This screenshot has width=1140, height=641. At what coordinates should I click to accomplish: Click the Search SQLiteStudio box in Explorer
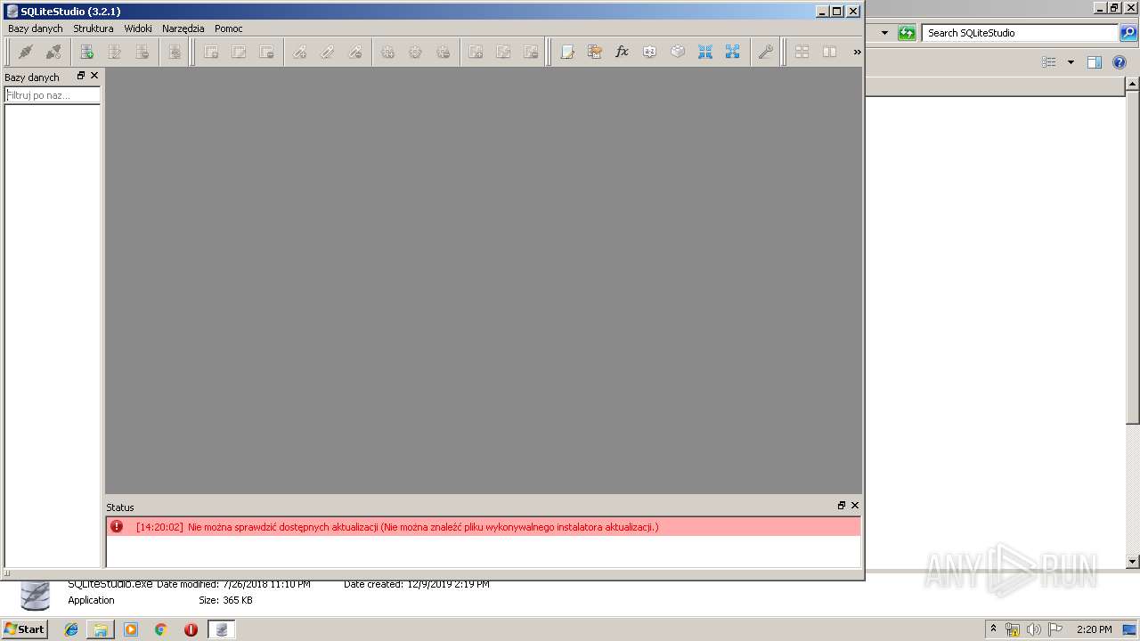point(1020,33)
